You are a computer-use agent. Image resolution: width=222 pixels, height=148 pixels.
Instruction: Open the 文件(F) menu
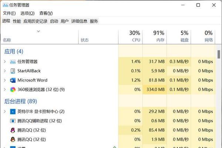pos(9,13)
